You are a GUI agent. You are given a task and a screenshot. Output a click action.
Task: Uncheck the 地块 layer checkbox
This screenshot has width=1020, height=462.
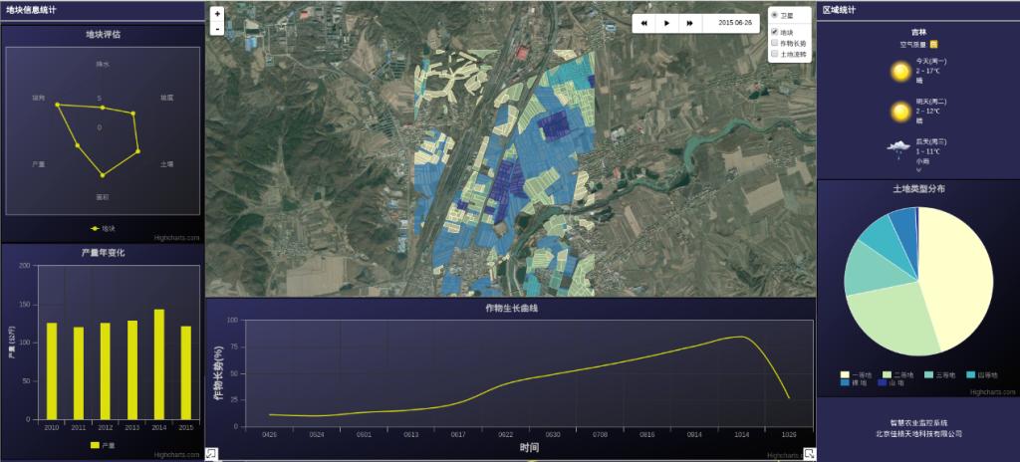click(x=775, y=33)
